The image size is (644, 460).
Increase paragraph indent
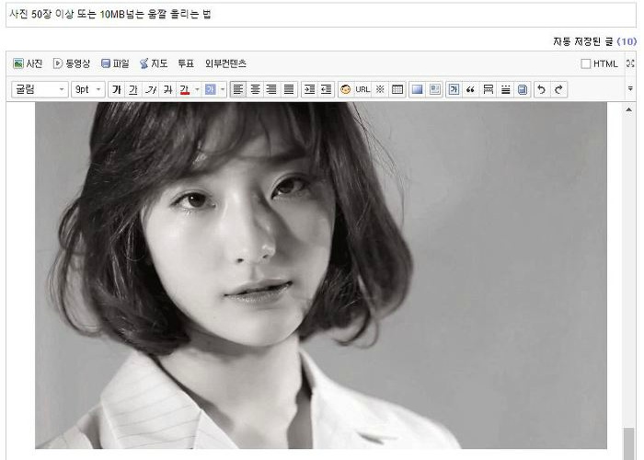pos(310,89)
